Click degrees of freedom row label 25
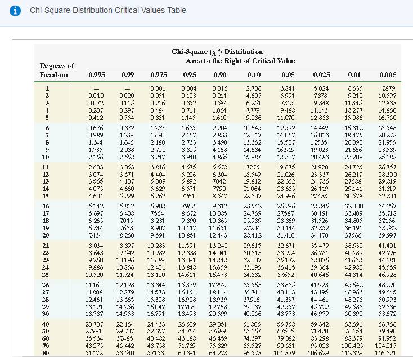The width and height of the screenshot is (413, 357). (46, 275)
